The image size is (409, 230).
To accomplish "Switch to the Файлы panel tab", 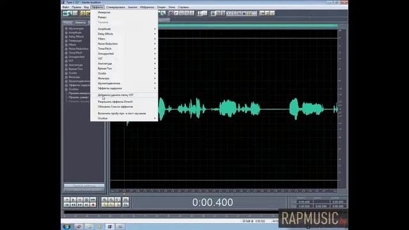I will point(68,22).
